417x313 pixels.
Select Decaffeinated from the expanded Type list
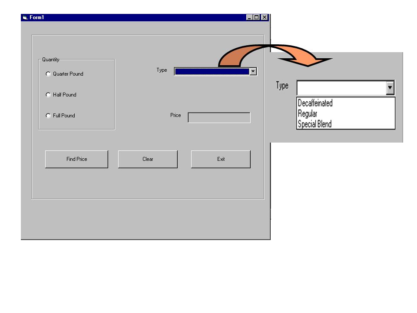coord(346,103)
